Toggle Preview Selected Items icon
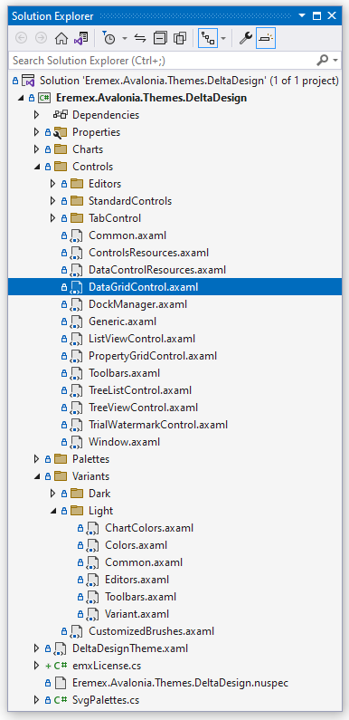This screenshot has width=349, height=720. pos(266,39)
